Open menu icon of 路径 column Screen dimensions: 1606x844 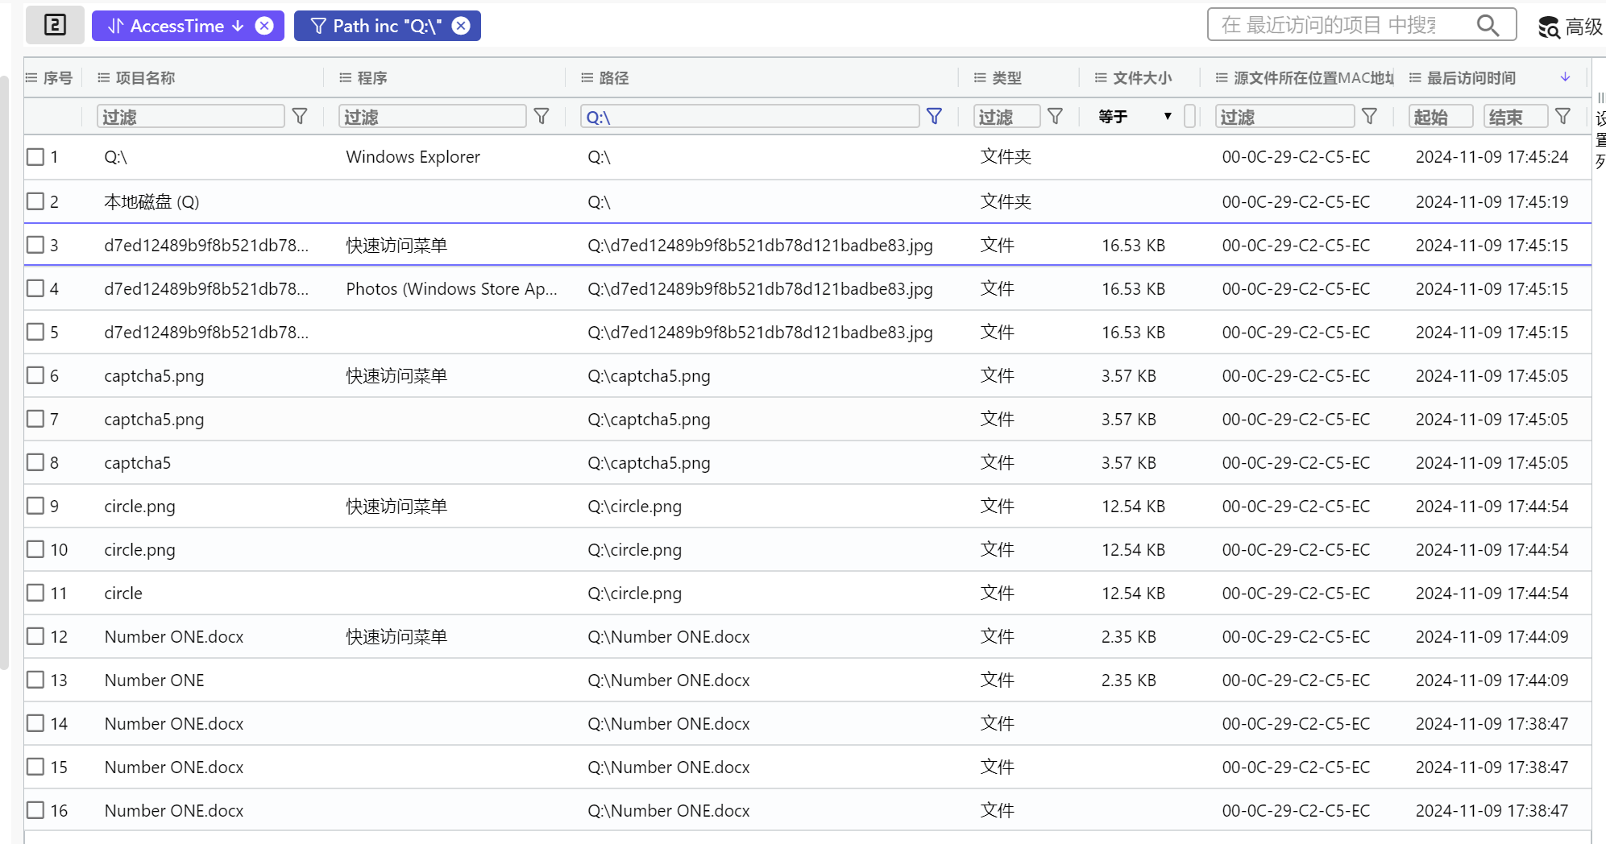point(587,78)
